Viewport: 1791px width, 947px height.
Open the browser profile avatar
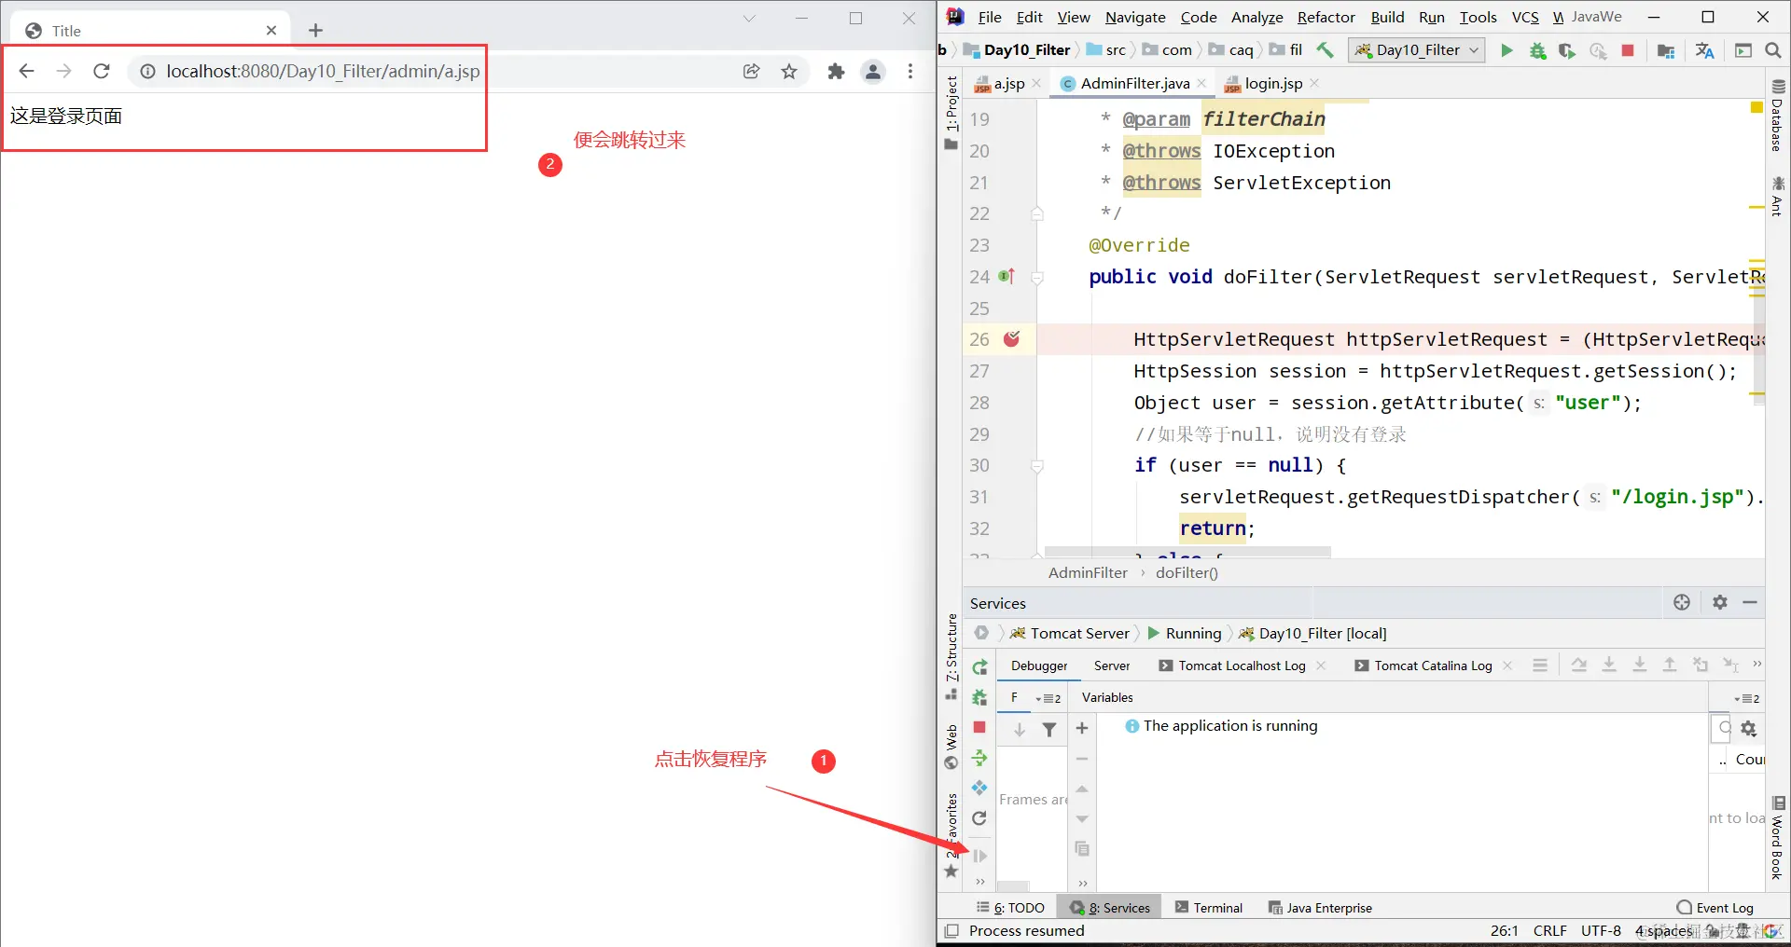coord(873,71)
